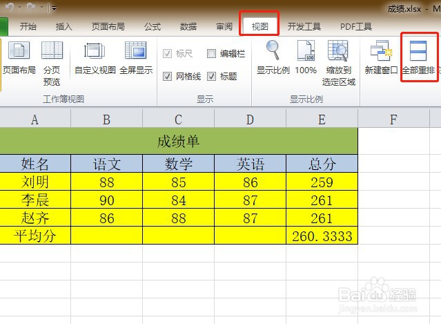This screenshot has width=441, height=324.
Task: Click the name cell 刘明
Action: click(x=35, y=182)
